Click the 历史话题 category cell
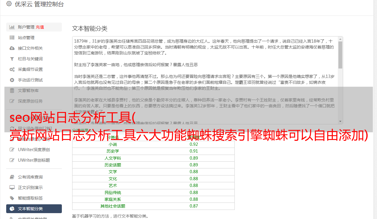This screenshot has width=377, height=219. coord(113,165)
